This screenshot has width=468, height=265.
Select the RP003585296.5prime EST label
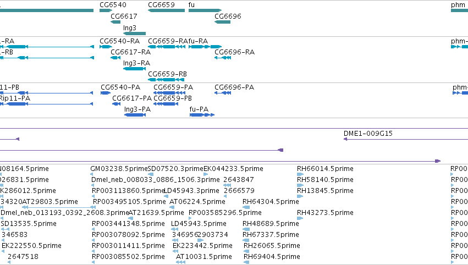[x=225, y=213]
